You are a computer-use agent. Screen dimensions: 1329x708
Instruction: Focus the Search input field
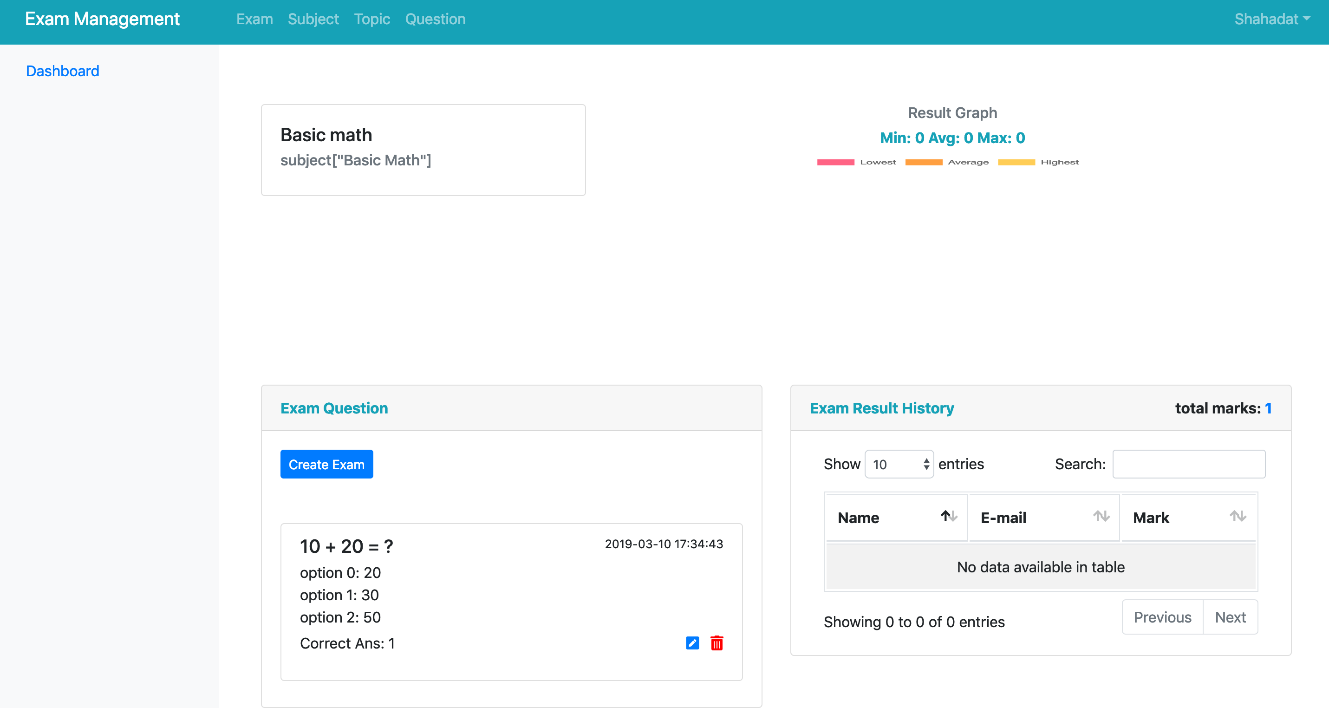pos(1189,464)
